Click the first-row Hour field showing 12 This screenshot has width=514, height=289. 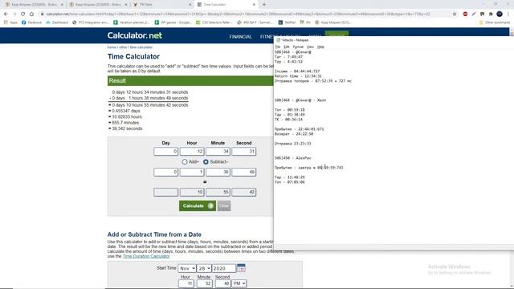pyautogui.click(x=192, y=152)
